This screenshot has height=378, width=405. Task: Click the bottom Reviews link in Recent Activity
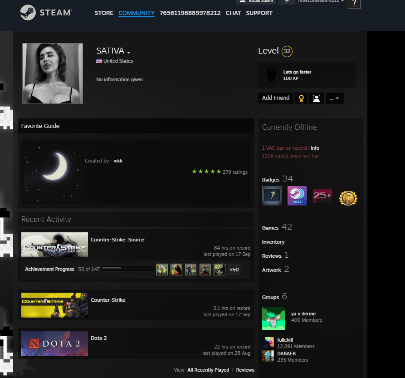pos(245,370)
